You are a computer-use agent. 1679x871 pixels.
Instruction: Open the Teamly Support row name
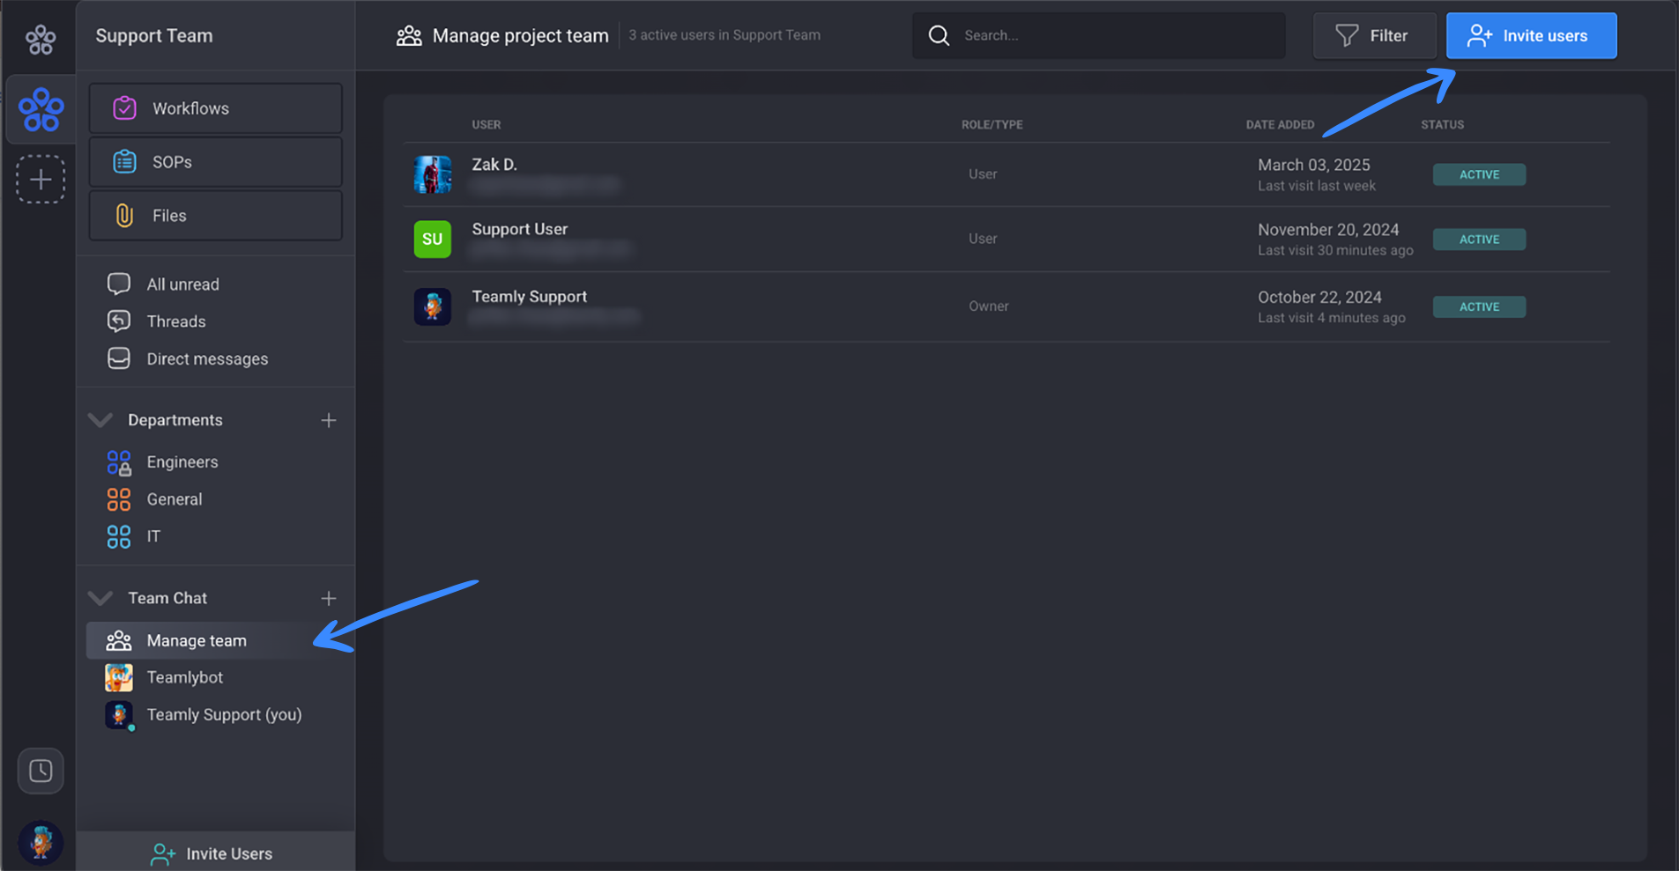click(x=530, y=297)
